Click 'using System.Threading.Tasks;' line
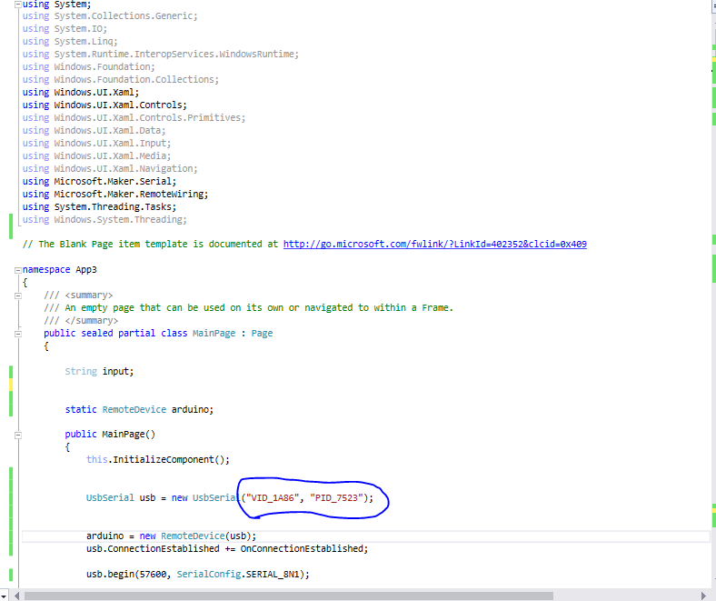 tap(99, 207)
